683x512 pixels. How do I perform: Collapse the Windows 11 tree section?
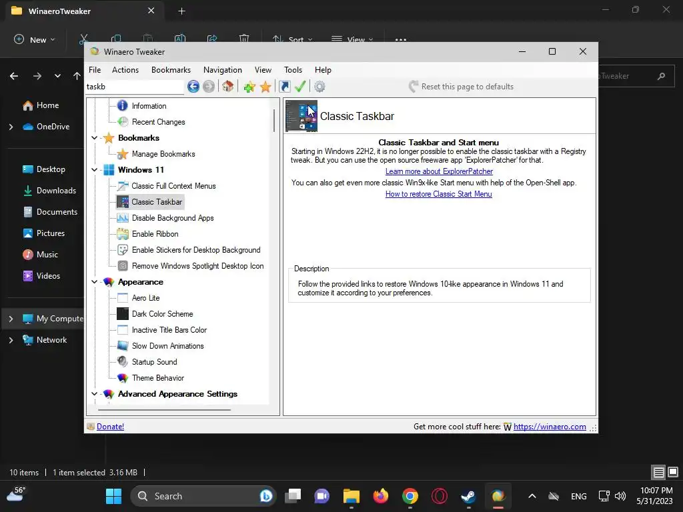click(x=95, y=170)
